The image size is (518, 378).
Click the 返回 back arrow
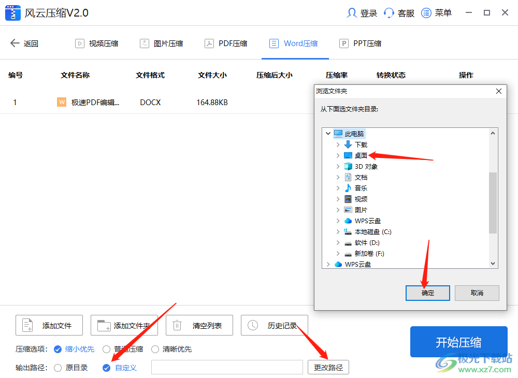click(15, 43)
